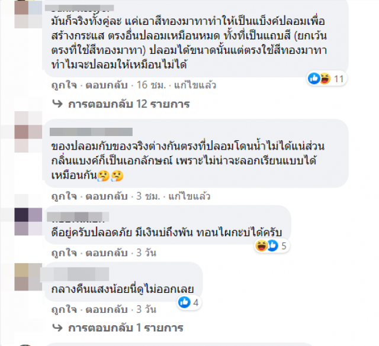This screenshot has height=346, width=379.
Task: View edit history via แก้ไขแล้ว on second comment
Action: pyautogui.click(x=189, y=196)
